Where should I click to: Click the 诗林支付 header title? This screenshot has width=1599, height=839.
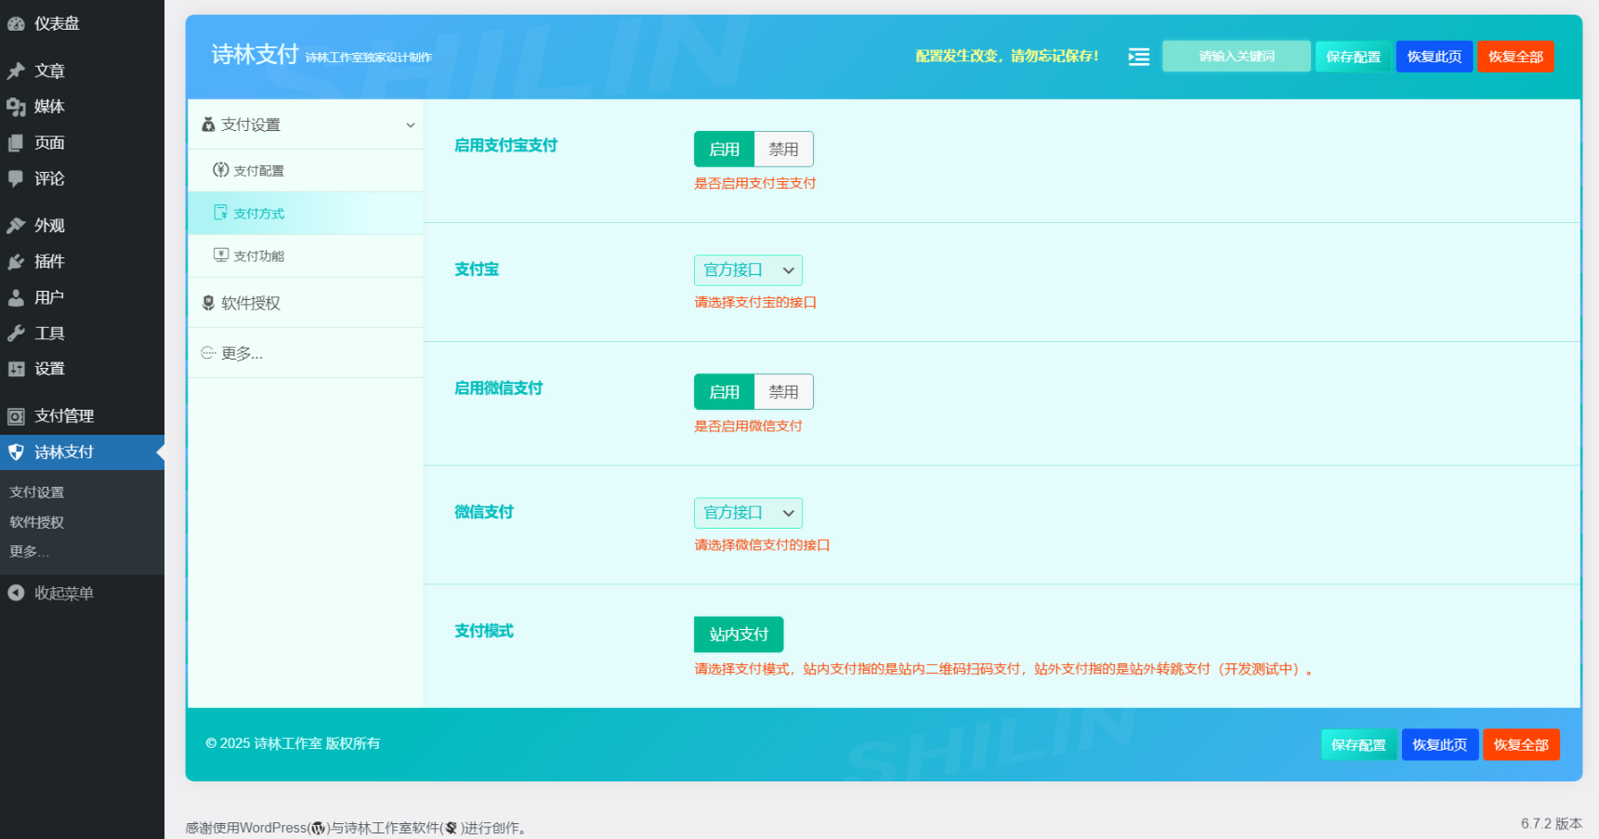coord(255,55)
